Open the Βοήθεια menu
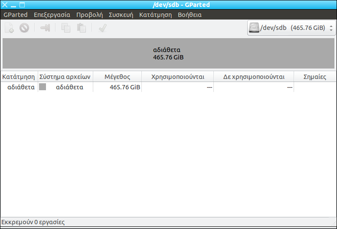 coord(190,15)
